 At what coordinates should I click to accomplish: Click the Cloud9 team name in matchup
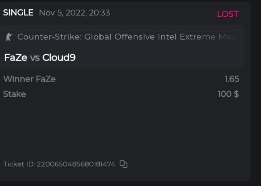tap(59, 58)
